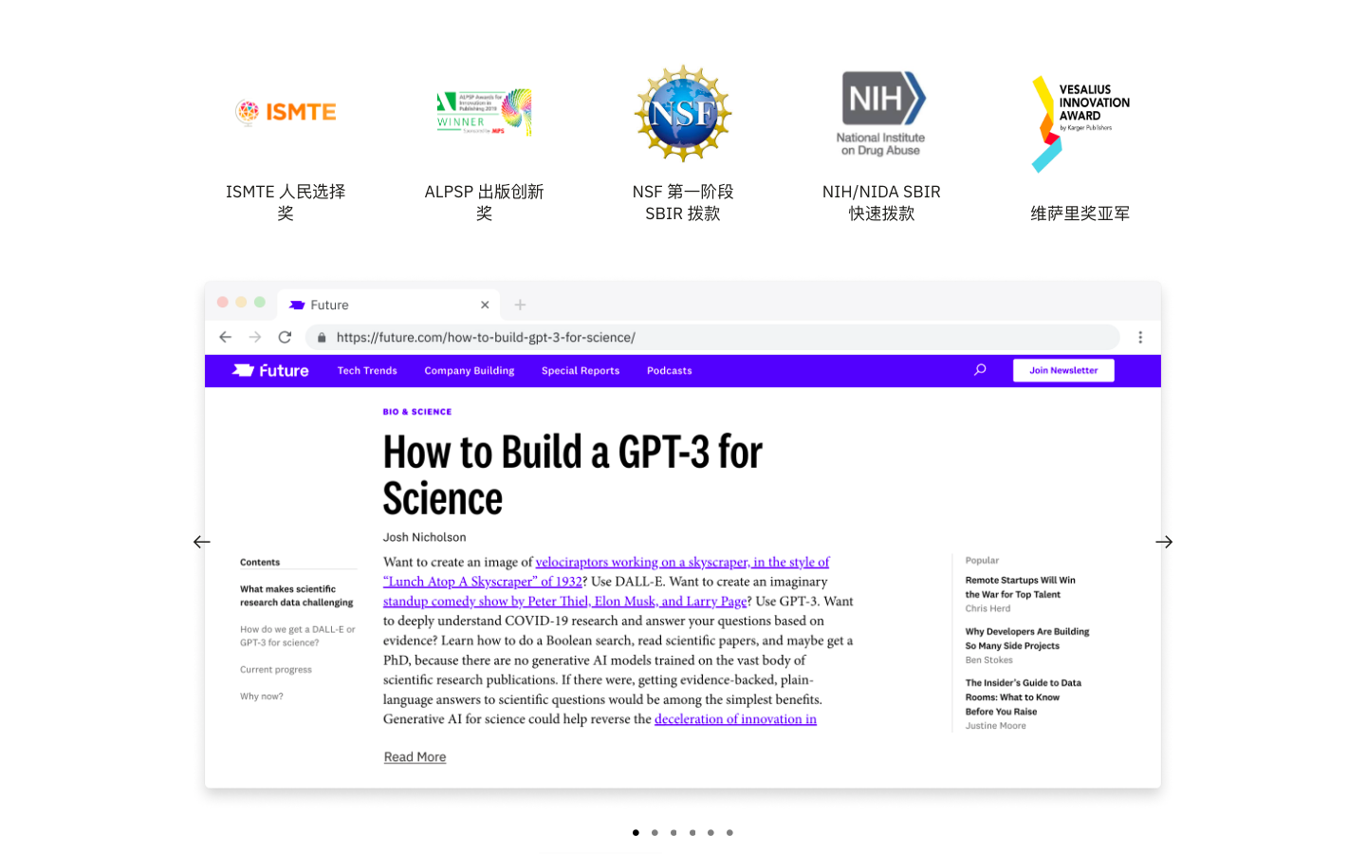This screenshot has width=1366, height=854.
Task: Select the last carousel pagination dot
Action: coord(729,833)
